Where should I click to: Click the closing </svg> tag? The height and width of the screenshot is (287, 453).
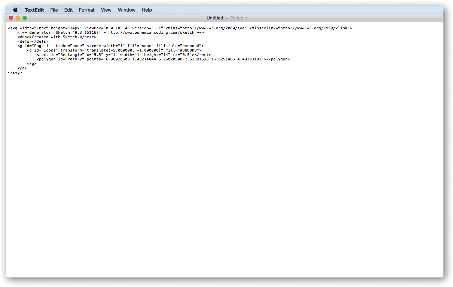(15, 72)
